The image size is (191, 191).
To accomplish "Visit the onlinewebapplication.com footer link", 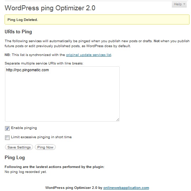I will 126,188.
